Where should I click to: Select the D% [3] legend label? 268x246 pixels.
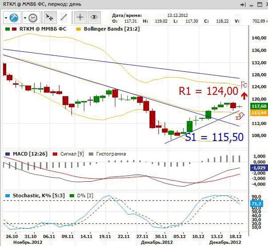85,196
